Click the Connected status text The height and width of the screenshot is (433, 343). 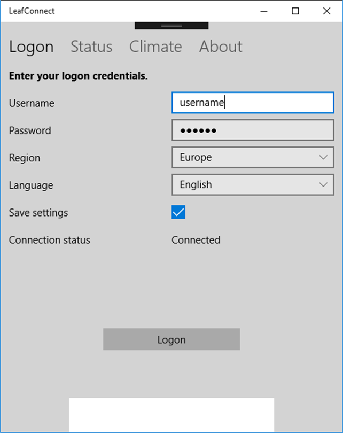(x=196, y=240)
